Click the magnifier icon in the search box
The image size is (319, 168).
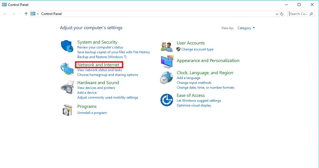[311, 14]
